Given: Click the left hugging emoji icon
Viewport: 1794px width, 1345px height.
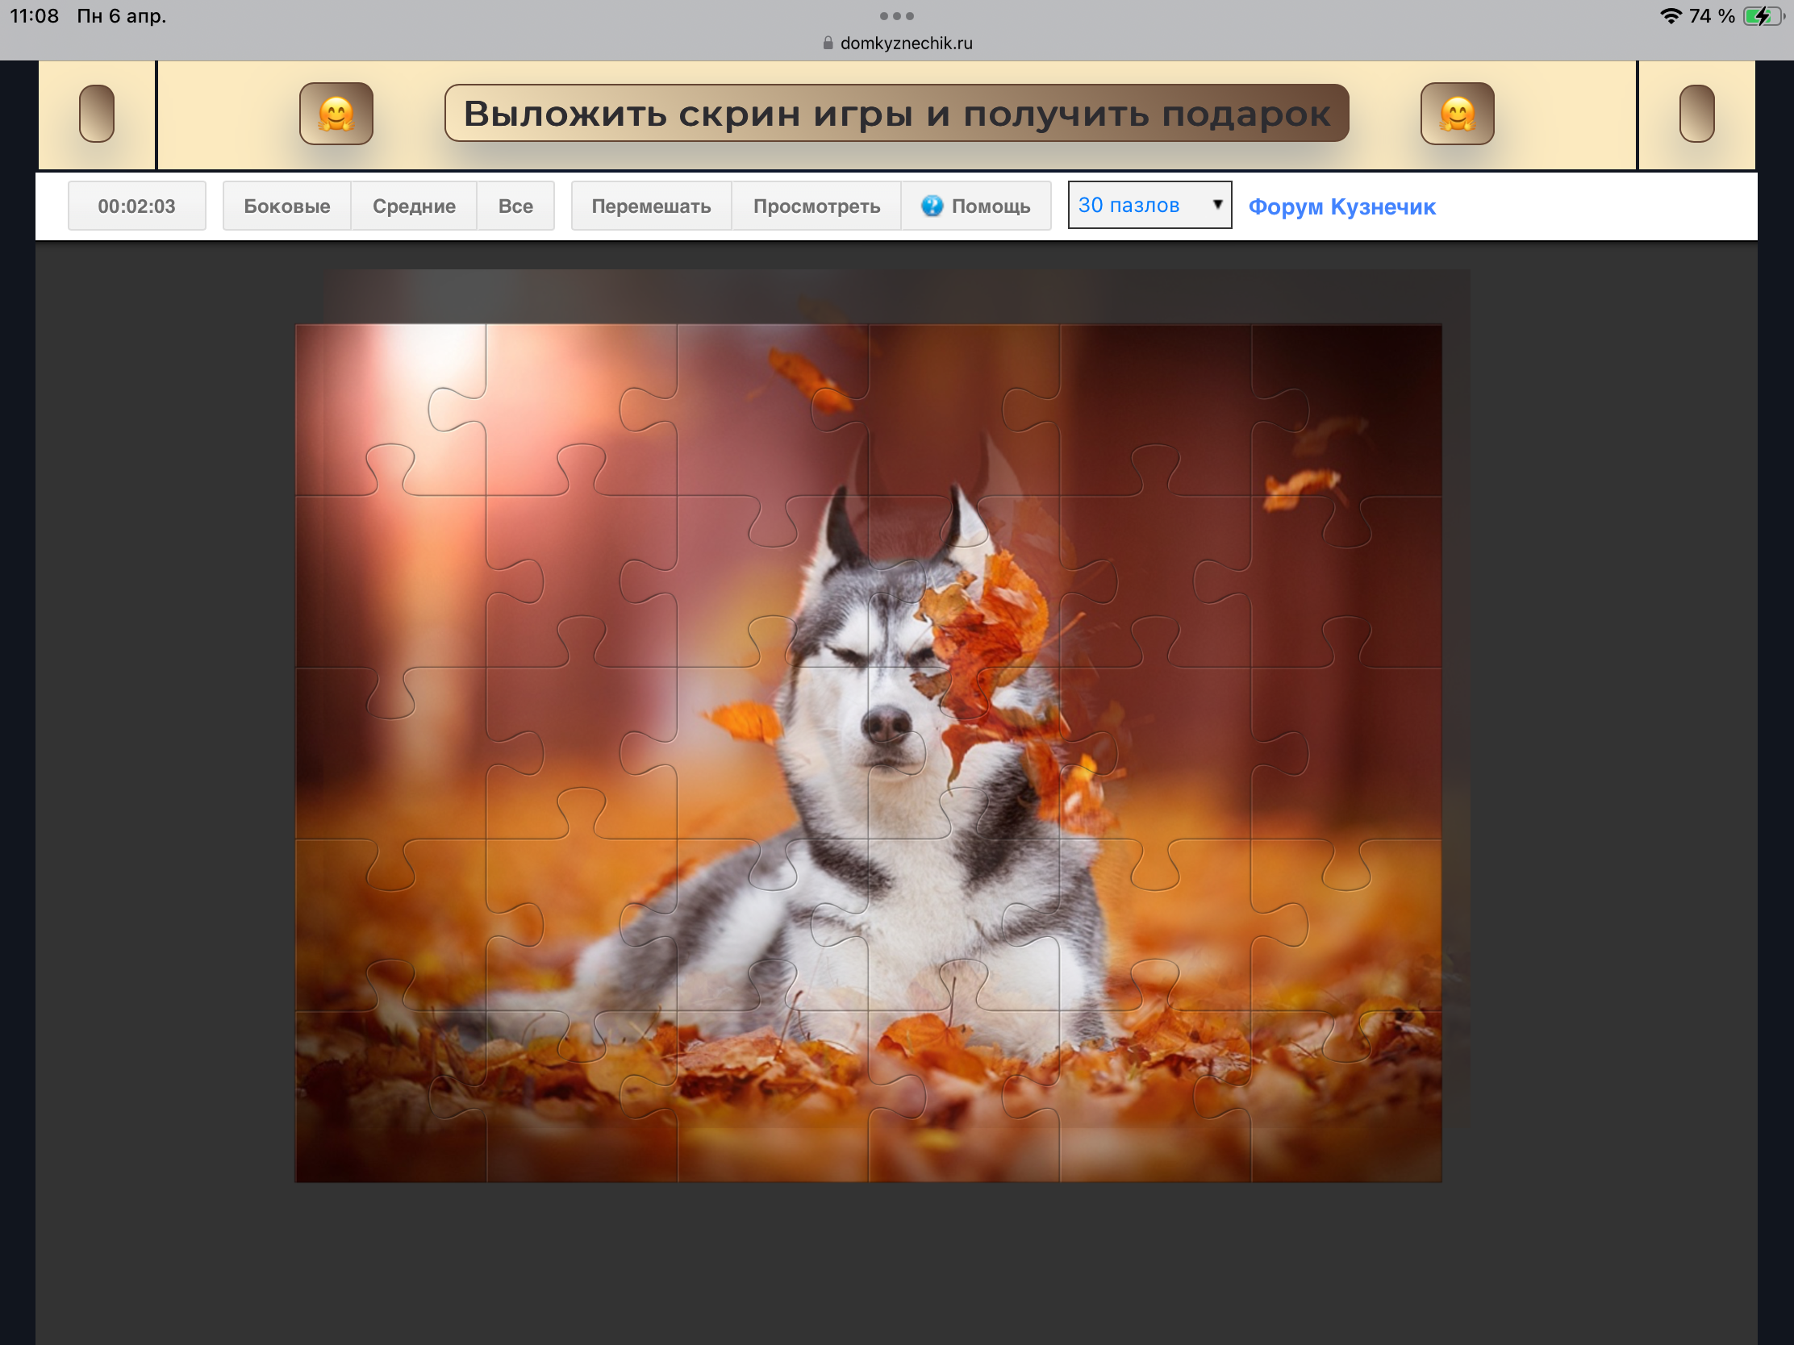Looking at the screenshot, I should (x=336, y=114).
